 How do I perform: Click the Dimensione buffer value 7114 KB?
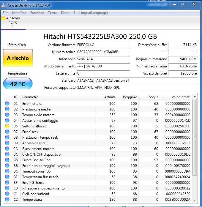click(183, 45)
